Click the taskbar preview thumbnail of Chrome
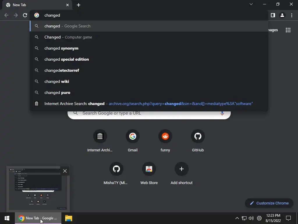 [38, 189]
